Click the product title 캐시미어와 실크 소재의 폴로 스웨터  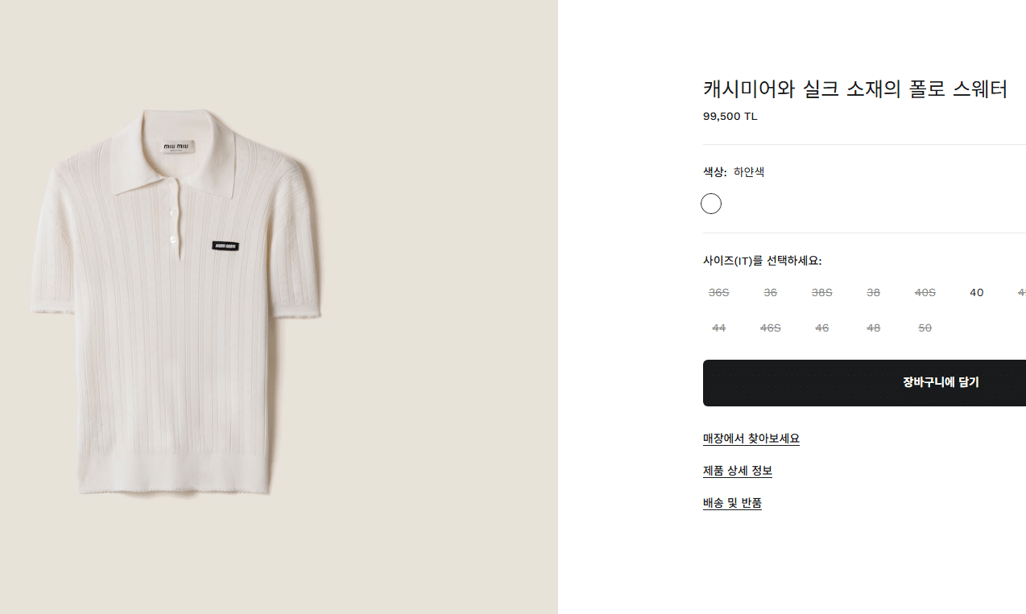(x=854, y=89)
